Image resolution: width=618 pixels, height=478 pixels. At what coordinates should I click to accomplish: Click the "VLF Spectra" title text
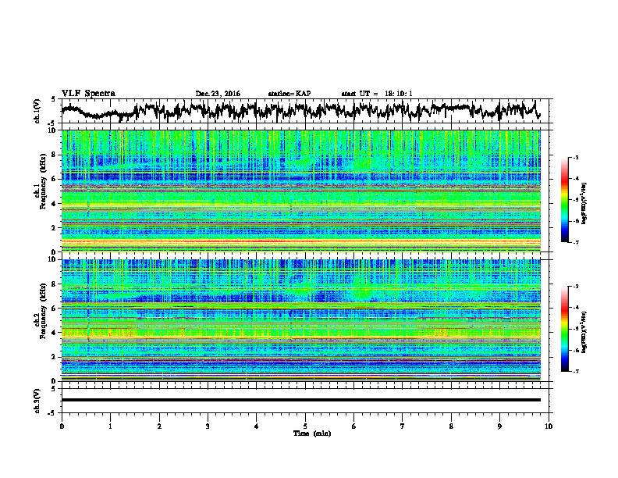coord(88,94)
